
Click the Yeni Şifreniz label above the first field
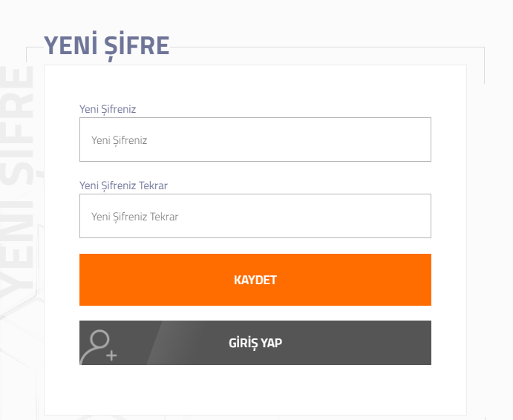108,109
